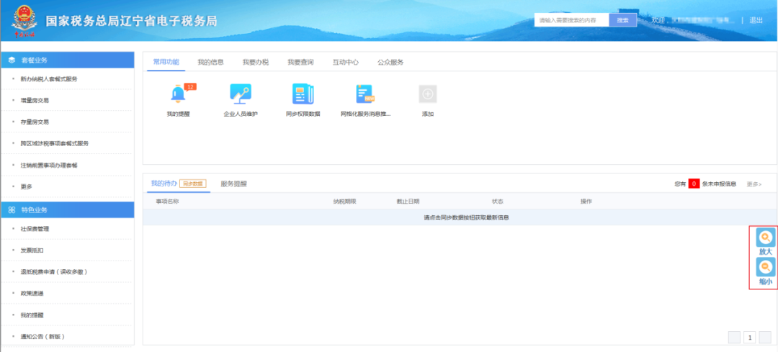Select the 公众服务 tab
Image resolution: width=778 pixels, height=352 pixels.
pyautogui.click(x=390, y=62)
